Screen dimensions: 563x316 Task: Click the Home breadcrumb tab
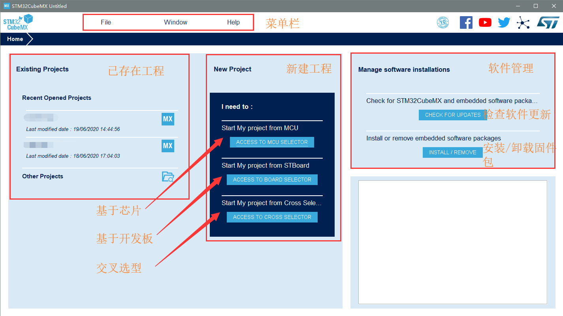pyautogui.click(x=15, y=39)
